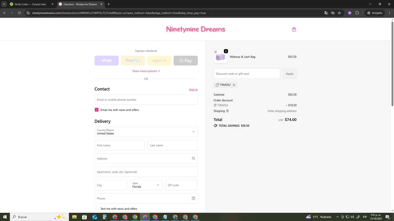Click the Sign in link

click(193, 90)
